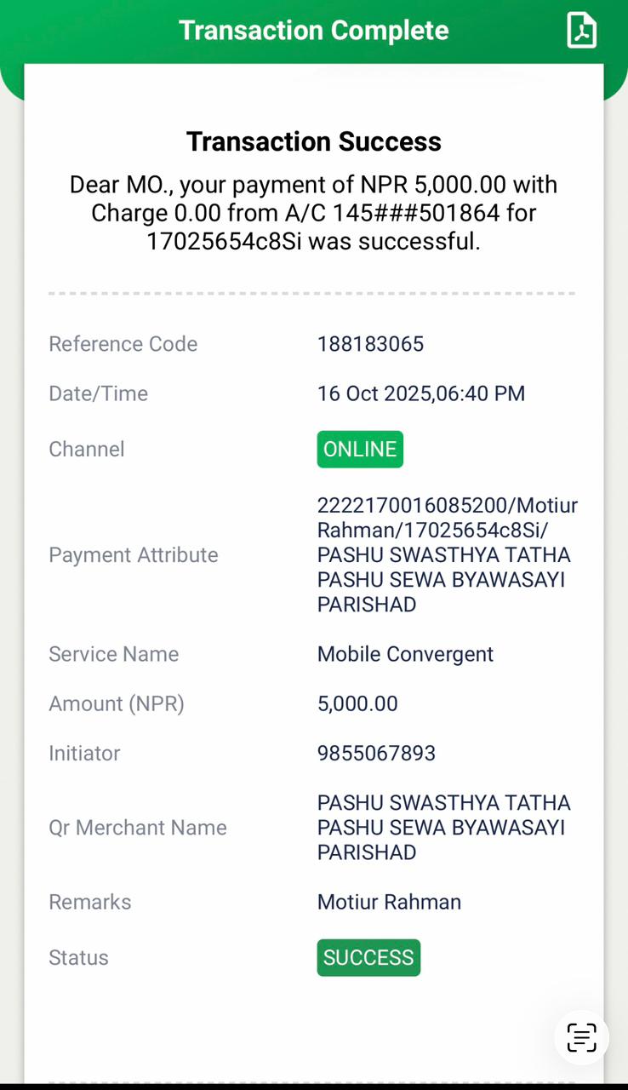The width and height of the screenshot is (628, 1090).
Task: Tap the Status label
Action: coord(78,957)
